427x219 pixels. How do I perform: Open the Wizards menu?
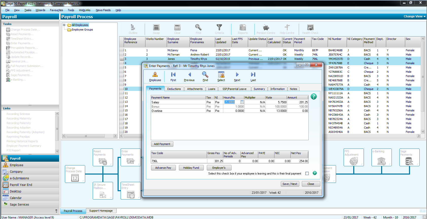(40, 10)
